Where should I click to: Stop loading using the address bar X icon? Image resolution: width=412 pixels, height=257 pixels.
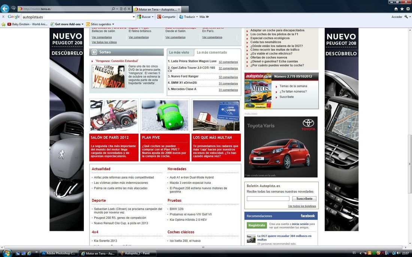coord(129,9)
